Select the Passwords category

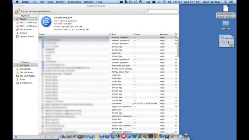(25, 69)
